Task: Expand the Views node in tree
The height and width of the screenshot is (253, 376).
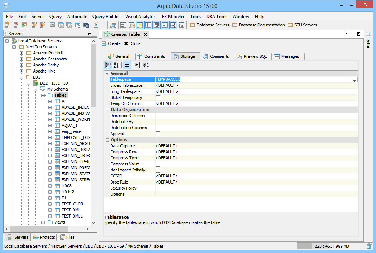Action: 43,222
